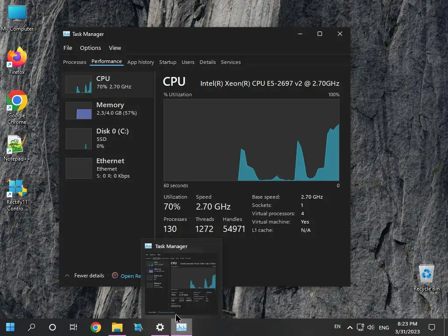The width and height of the screenshot is (448, 336).
Task: Select the Memory performance entry
Action: pos(108,111)
